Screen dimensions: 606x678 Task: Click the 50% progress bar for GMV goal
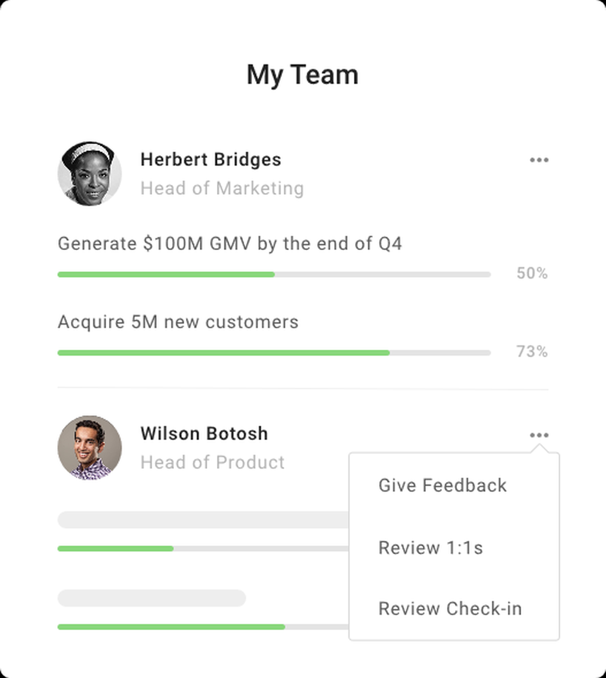click(274, 274)
